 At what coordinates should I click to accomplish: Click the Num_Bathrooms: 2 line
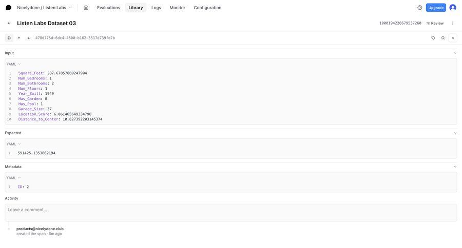pos(36,84)
